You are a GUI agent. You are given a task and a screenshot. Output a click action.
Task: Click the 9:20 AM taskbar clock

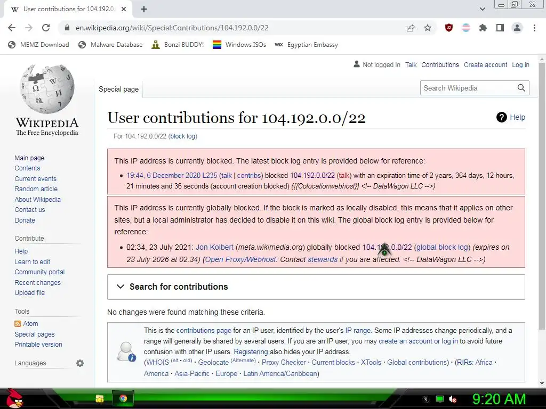point(499,399)
